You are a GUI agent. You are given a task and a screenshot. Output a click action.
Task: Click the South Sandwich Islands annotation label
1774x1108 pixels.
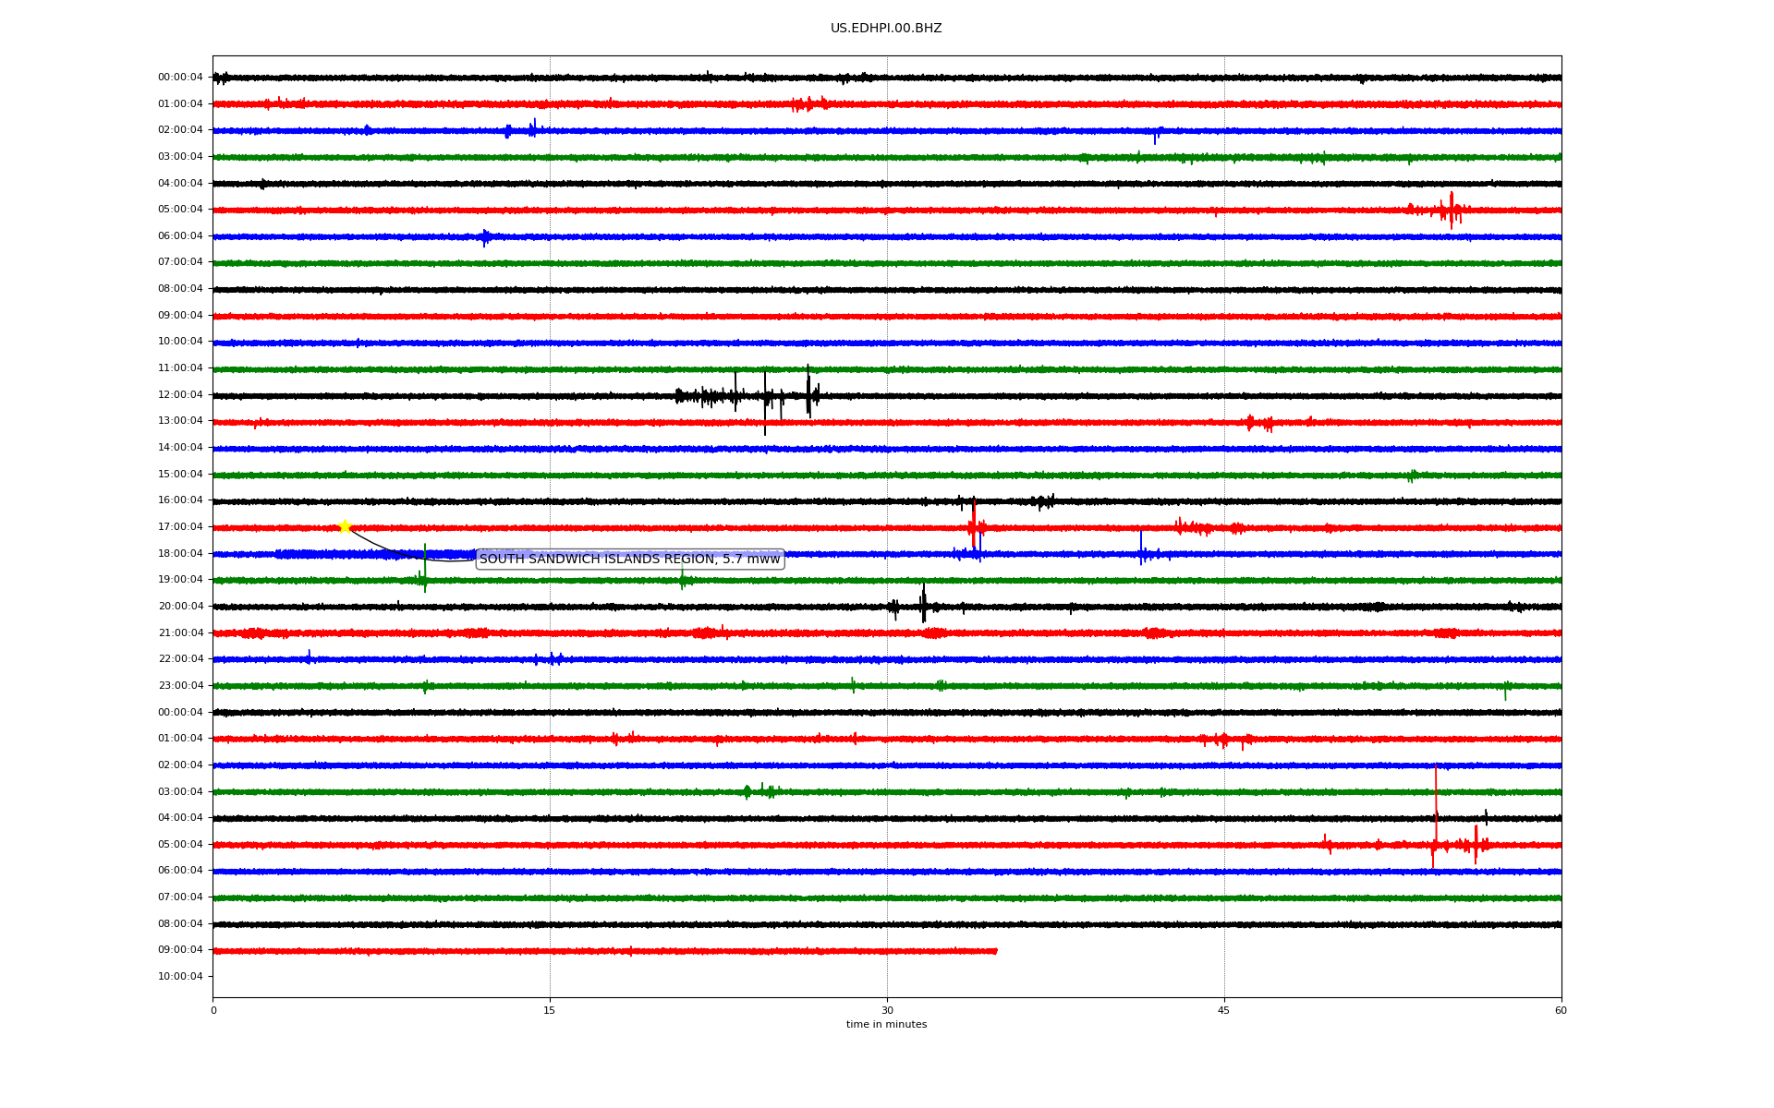pyautogui.click(x=629, y=560)
